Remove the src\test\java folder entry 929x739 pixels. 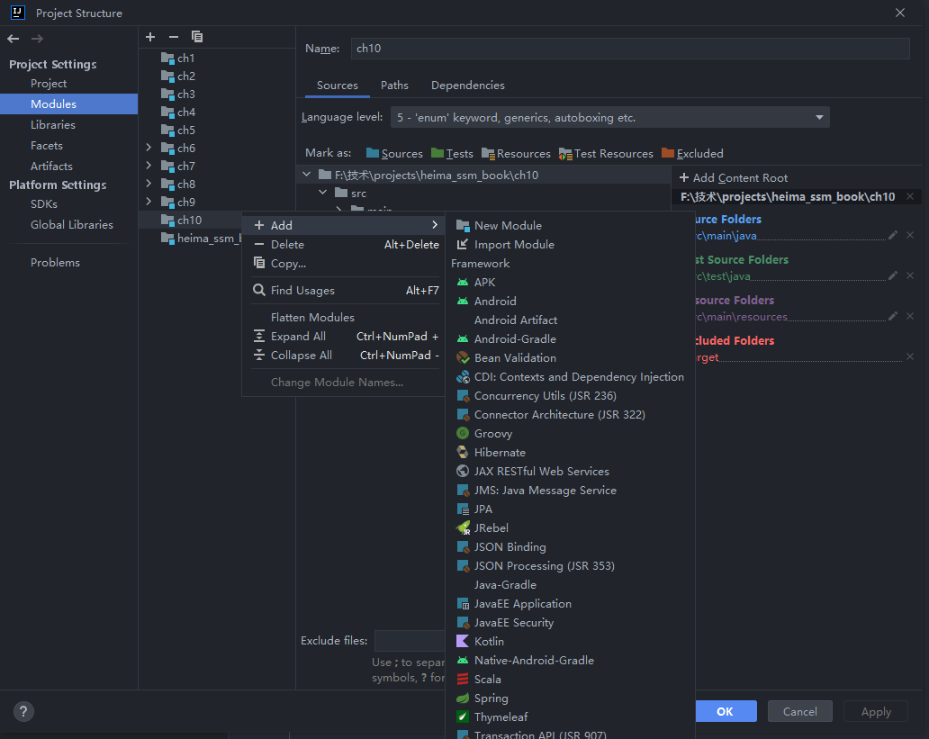point(910,275)
